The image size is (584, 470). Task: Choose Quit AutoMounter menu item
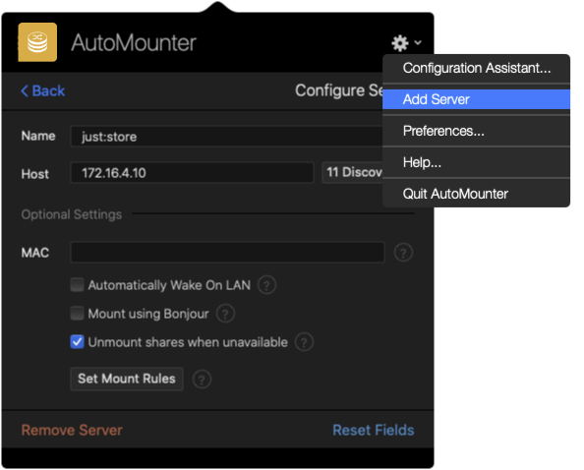point(477,194)
